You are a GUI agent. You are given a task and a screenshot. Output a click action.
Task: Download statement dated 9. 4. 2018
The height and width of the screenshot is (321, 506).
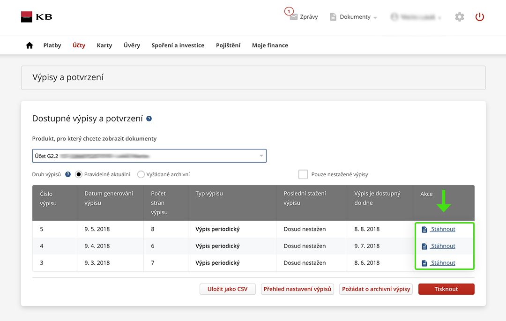click(x=443, y=246)
